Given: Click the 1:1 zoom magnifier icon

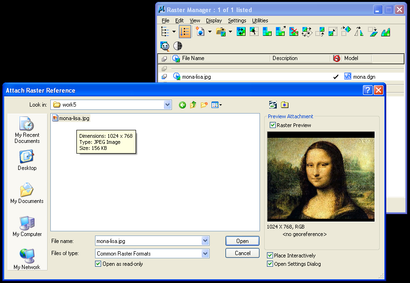Looking at the screenshot, I should click(165, 46).
